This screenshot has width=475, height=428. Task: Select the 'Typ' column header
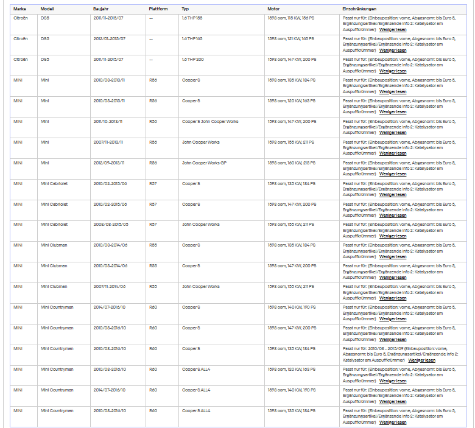[185, 9]
